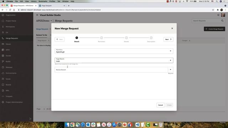The height and width of the screenshot is (128, 228).
Task: Click the Review Branch input field
Action: pyautogui.click(x=111, y=70)
